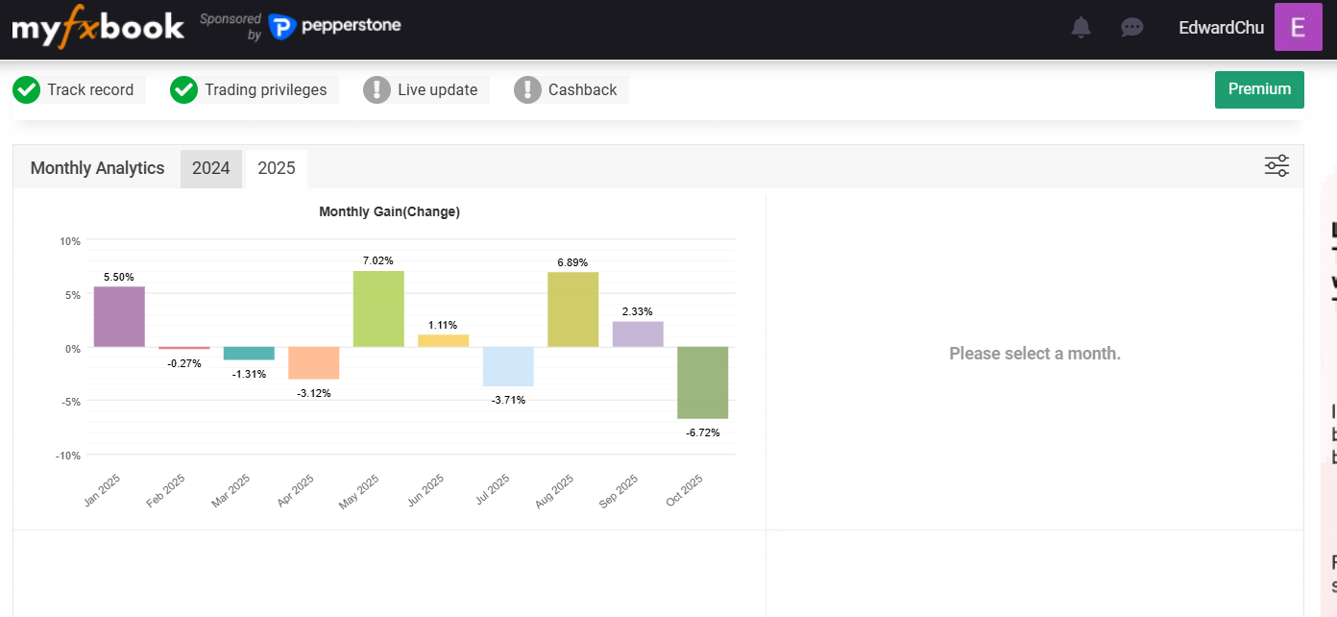Click the Pepperstone sponsor logo
1337x617 pixels.
point(334,27)
